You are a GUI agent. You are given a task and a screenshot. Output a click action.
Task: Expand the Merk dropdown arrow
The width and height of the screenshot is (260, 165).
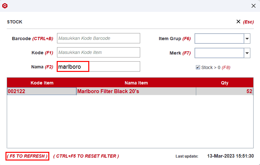247,53
